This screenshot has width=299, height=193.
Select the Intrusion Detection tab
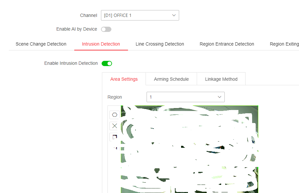tap(101, 44)
